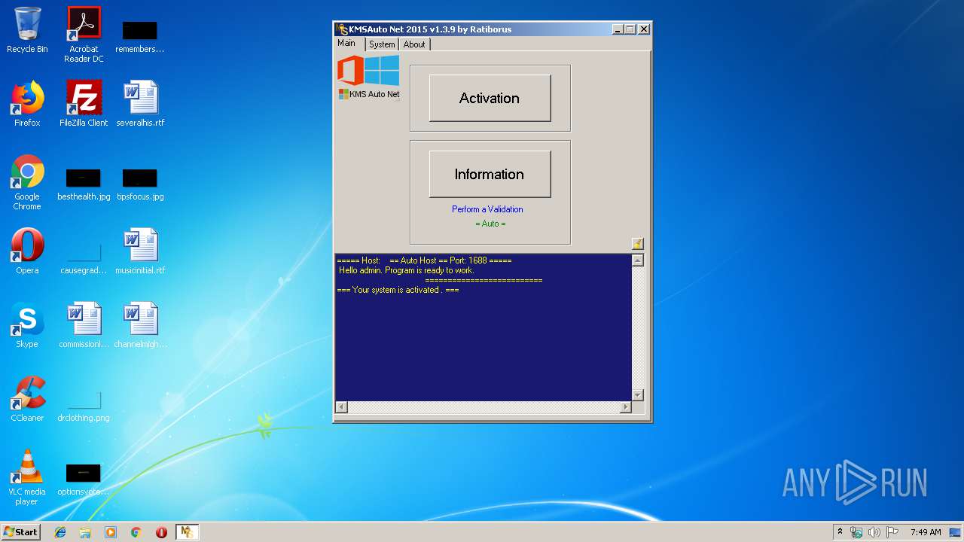Screen dimensions: 964x542
Task: Open the FileZilla Client shortcut
Action: click(x=84, y=104)
